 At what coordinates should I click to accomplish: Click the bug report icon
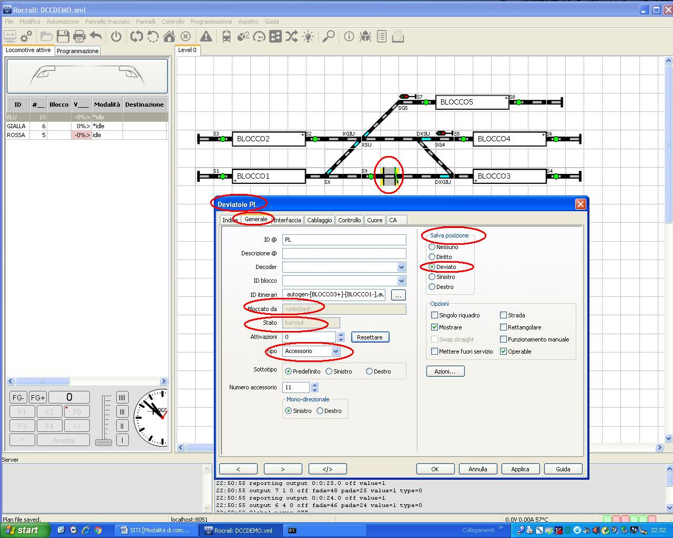coord(365,36)
